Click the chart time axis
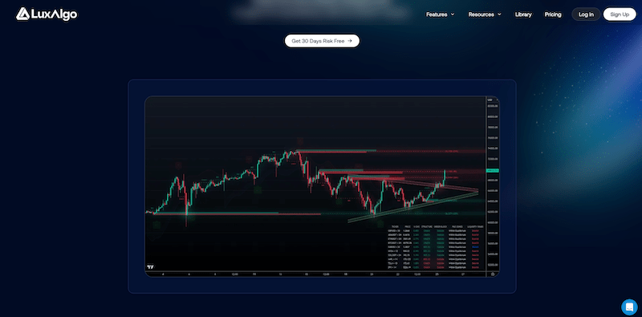 pyautogui.click(x=315, y=274)
